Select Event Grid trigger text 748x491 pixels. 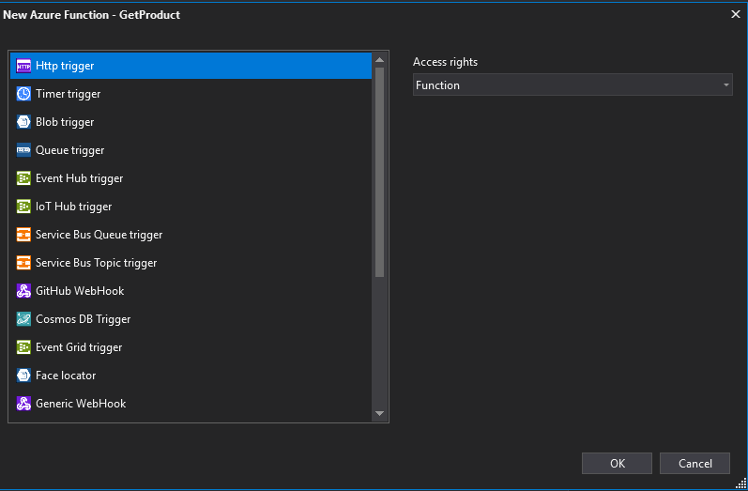[x=79, y=347]
